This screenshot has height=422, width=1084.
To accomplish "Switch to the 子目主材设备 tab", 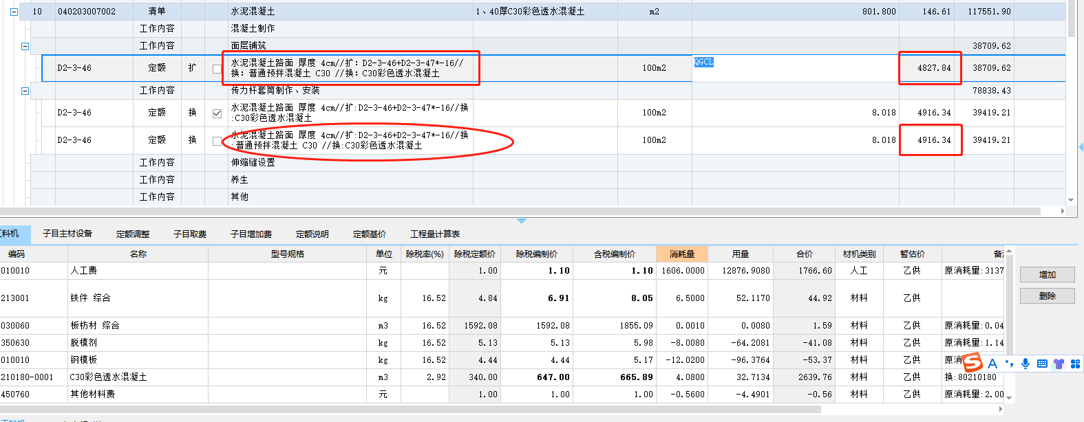I will click(67, 234).
